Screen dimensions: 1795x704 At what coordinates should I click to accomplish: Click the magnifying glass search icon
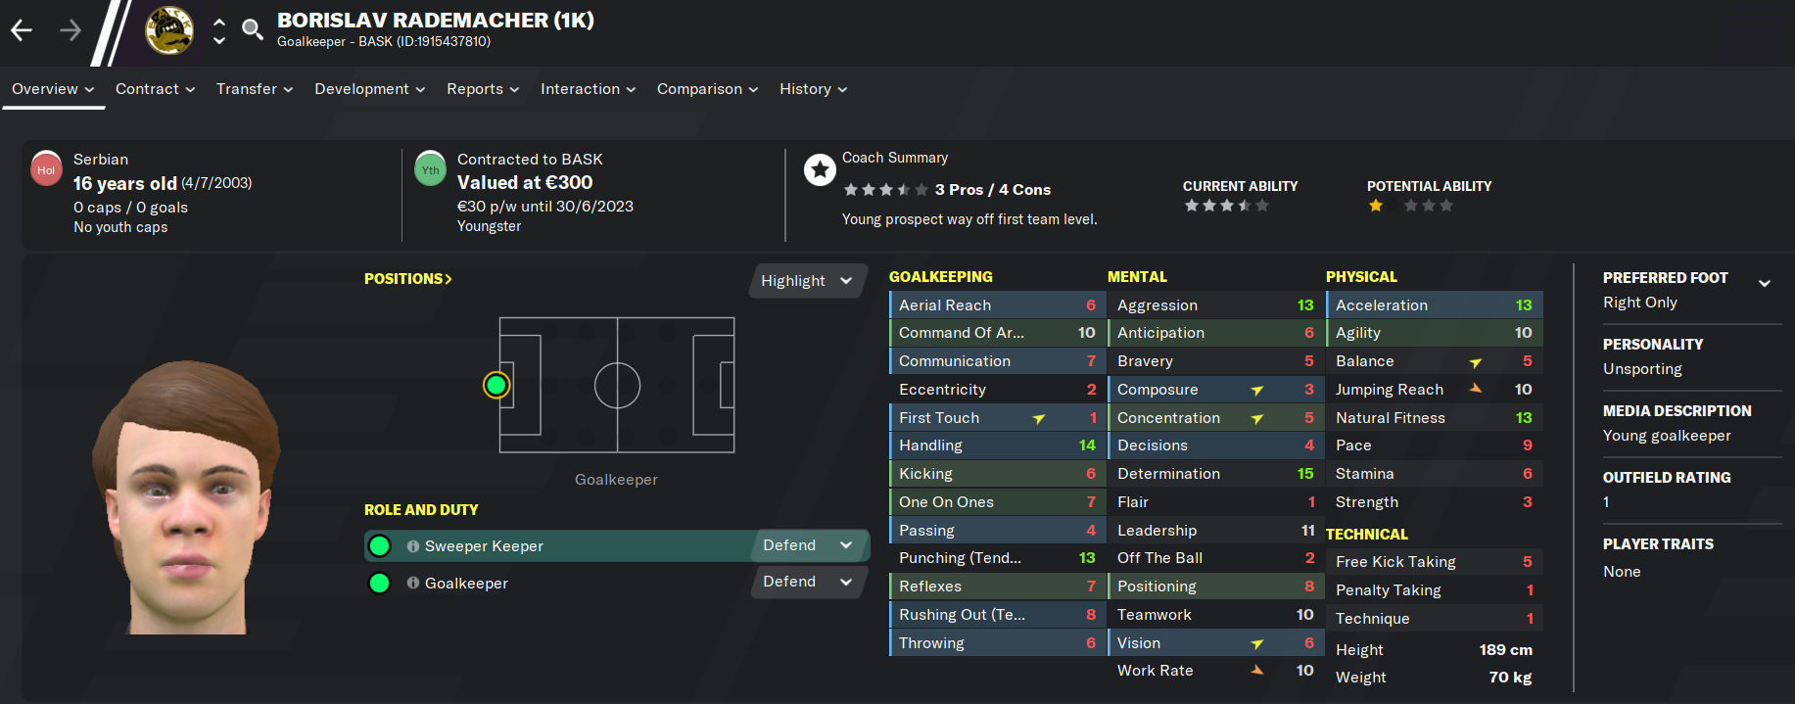253,29
